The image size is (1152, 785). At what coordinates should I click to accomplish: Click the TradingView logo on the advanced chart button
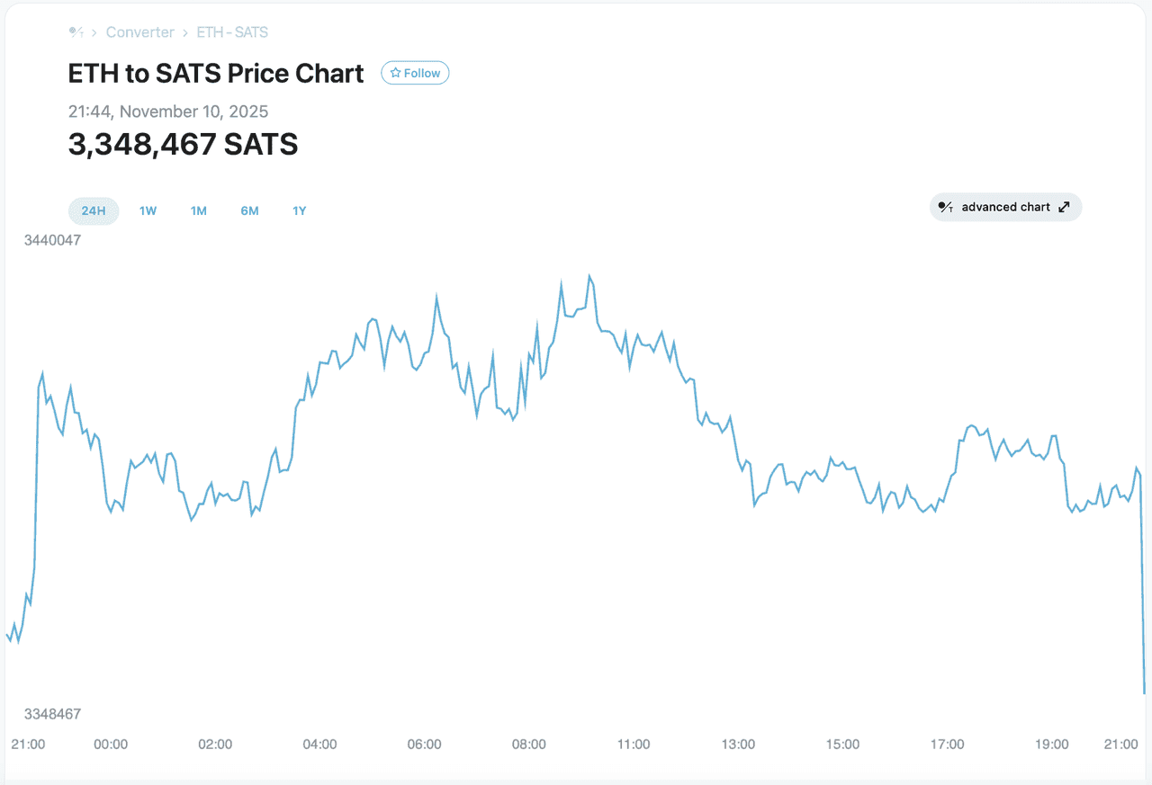[946, 207]
